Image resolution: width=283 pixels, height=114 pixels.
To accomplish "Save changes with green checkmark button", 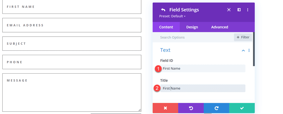I will click(242, 108).
